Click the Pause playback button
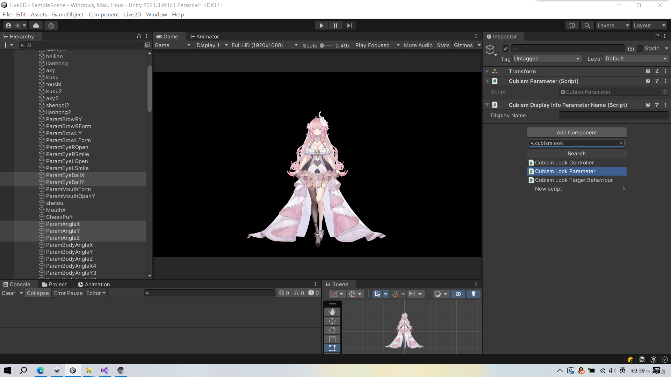671x377 pixels. coord(335,25)
